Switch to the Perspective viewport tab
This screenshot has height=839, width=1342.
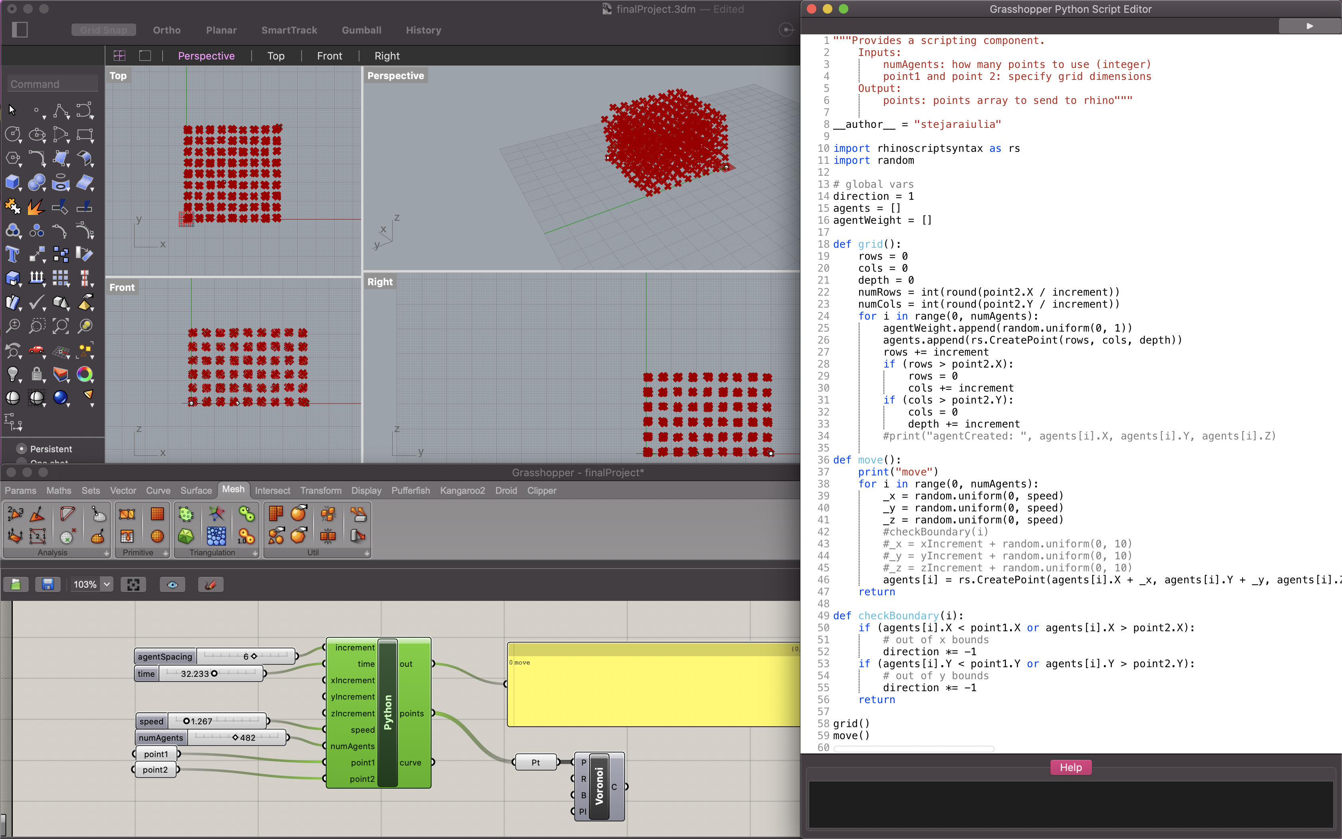(206, 56)
